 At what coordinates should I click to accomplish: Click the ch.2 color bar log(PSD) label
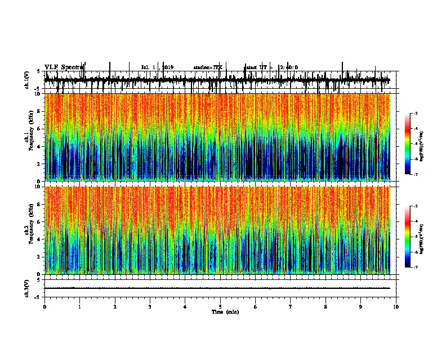[x=422, y=239]
